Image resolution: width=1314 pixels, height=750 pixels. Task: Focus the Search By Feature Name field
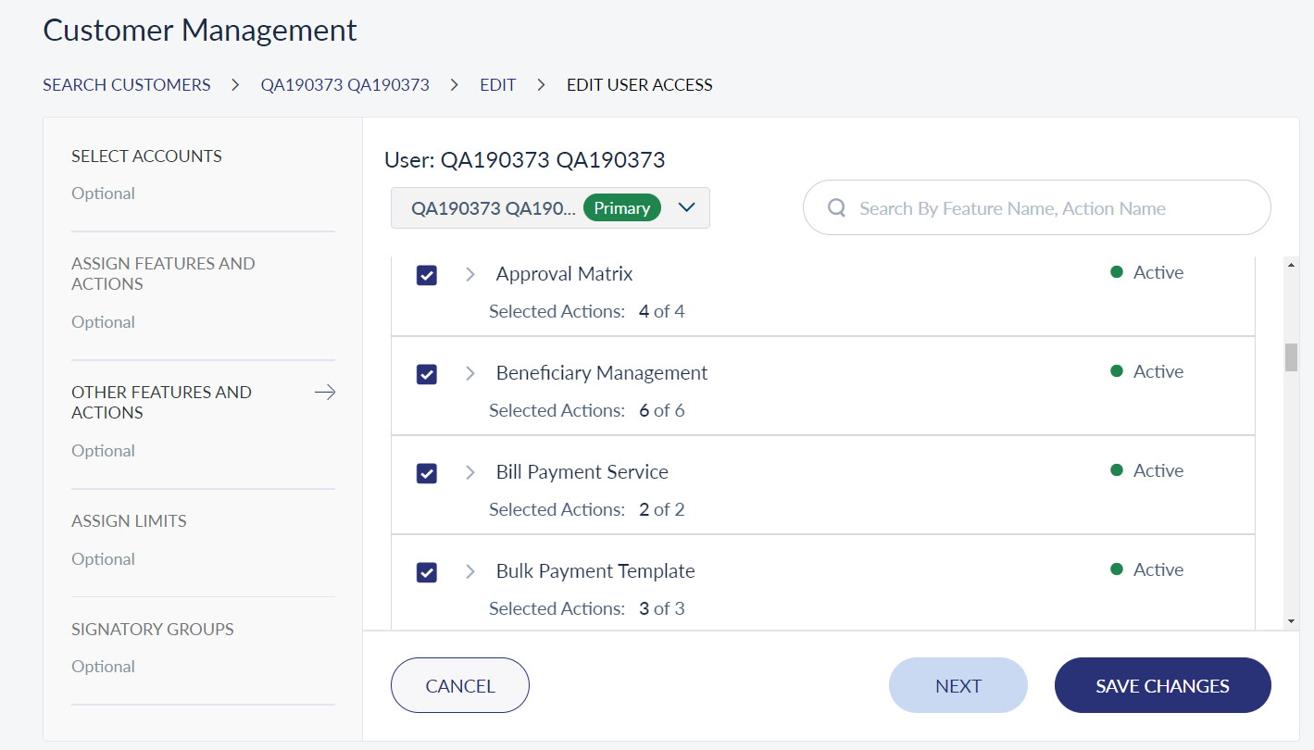1036,208
